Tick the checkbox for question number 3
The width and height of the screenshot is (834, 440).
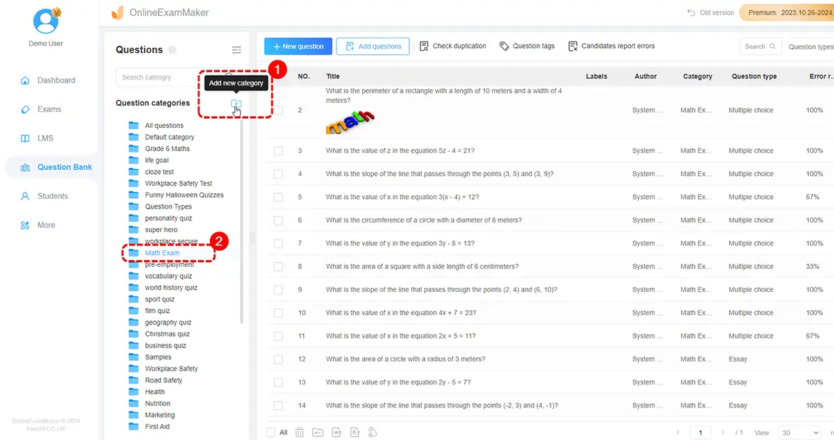(x=278, y=151)
